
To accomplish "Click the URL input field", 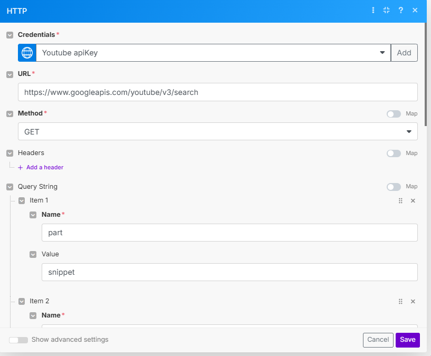I will (x=217, y=92).
